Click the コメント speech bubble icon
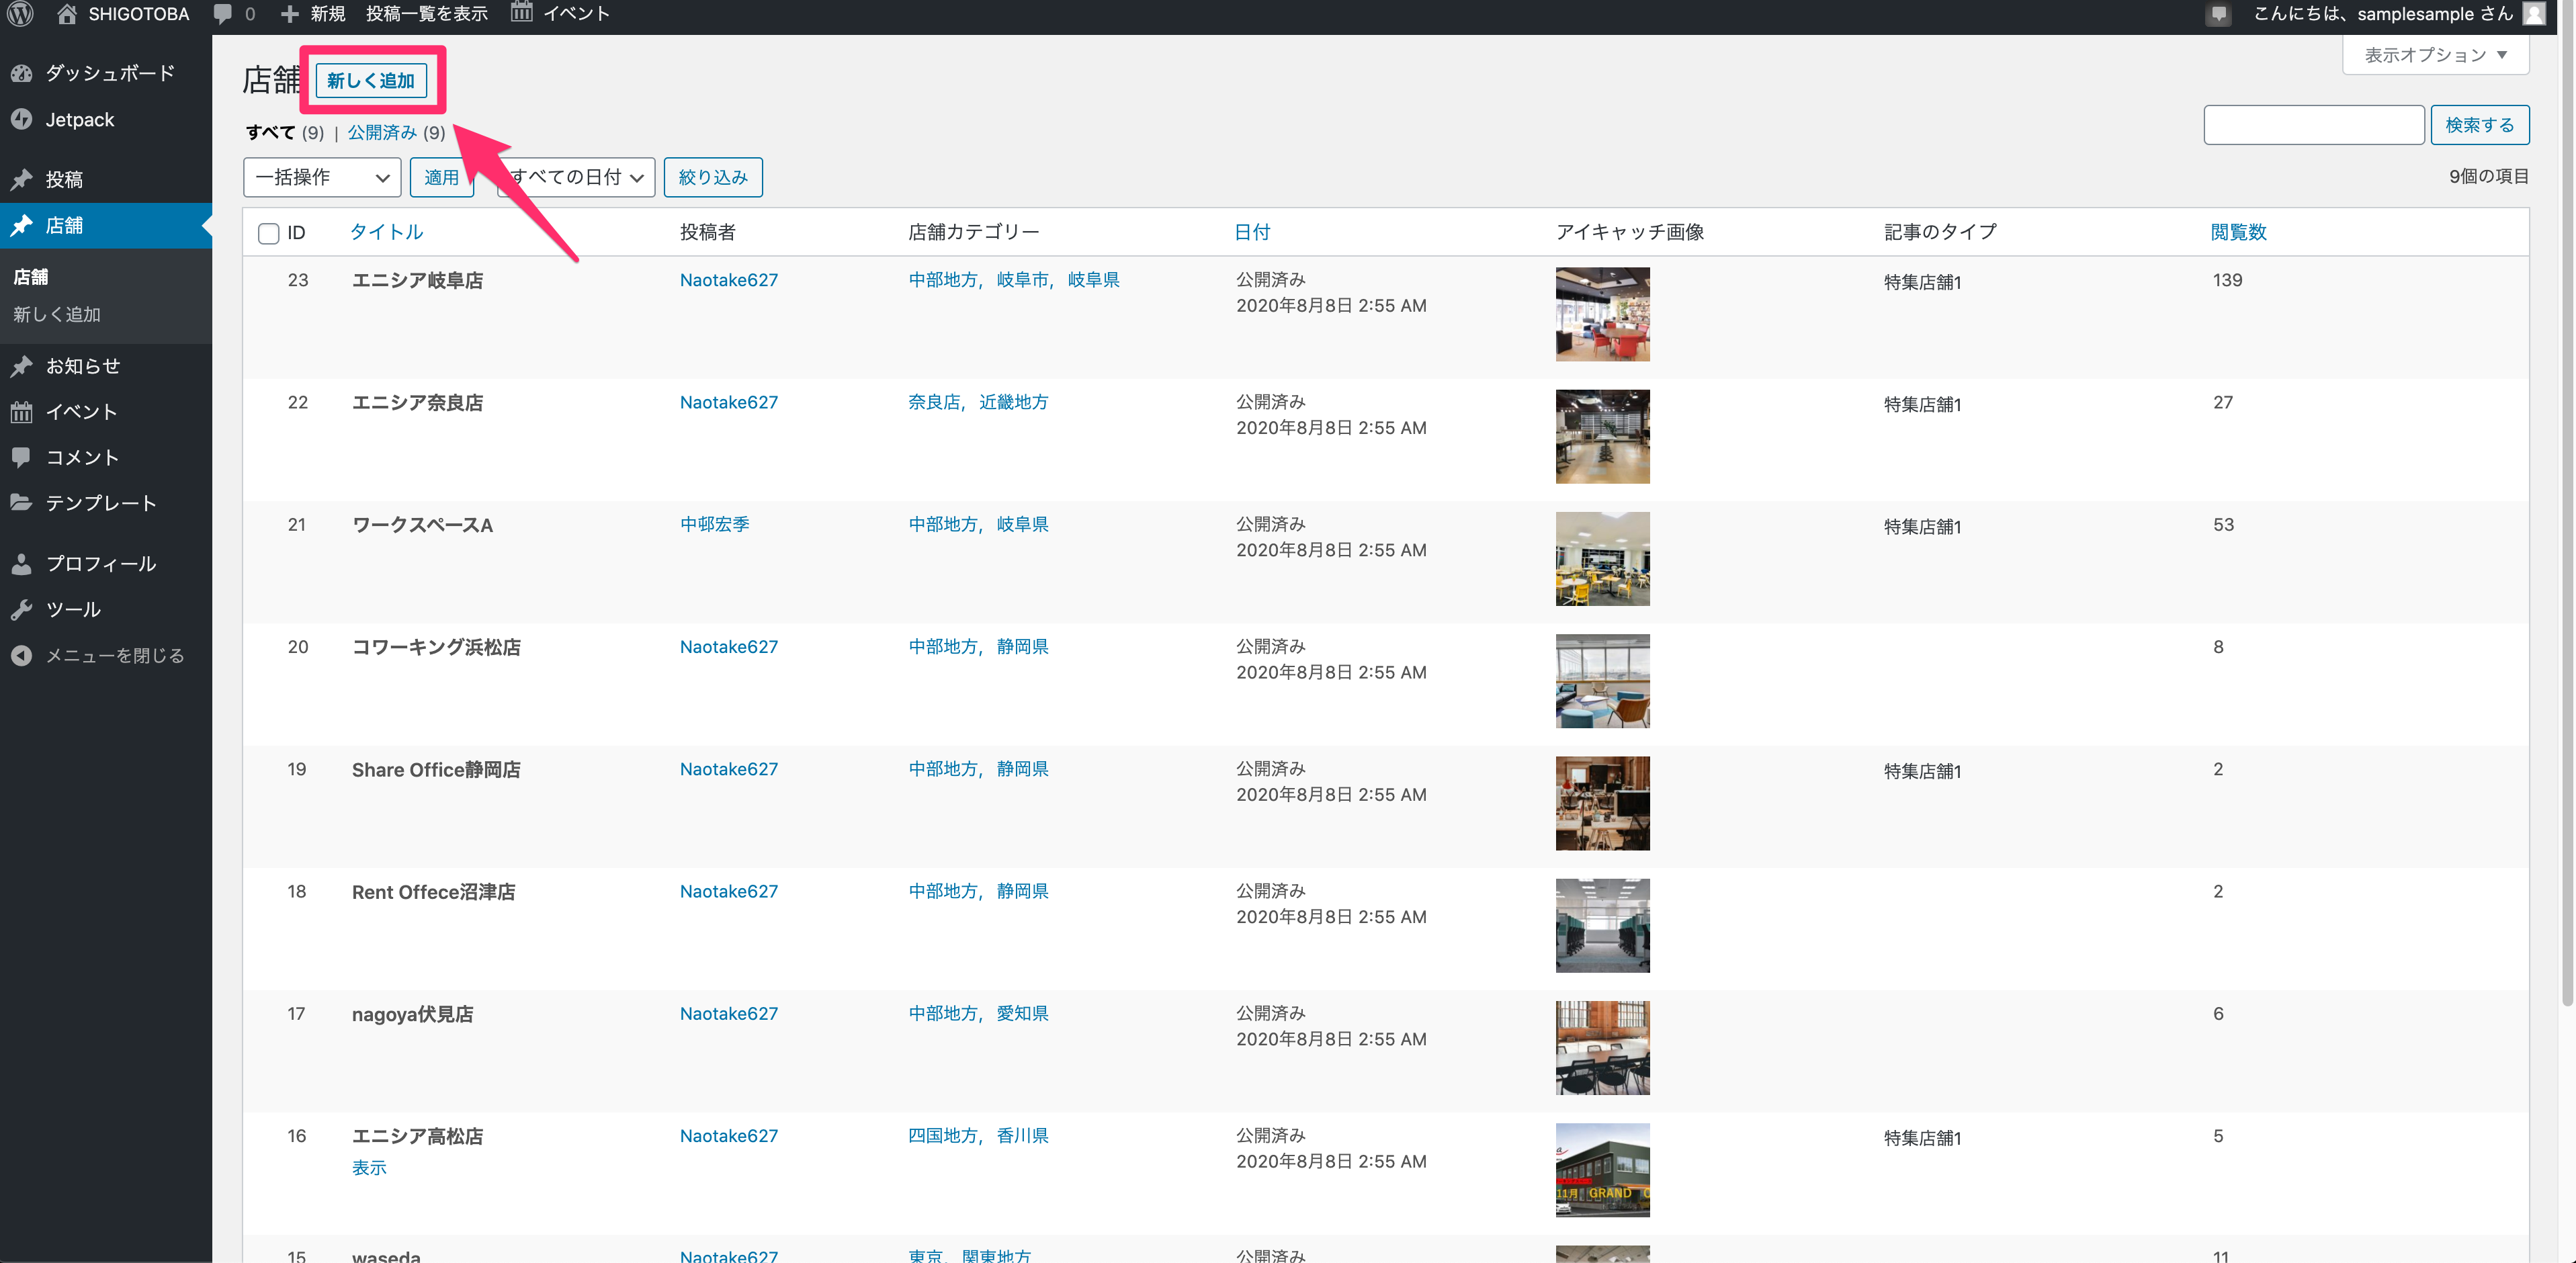 [x=21, y=457]
